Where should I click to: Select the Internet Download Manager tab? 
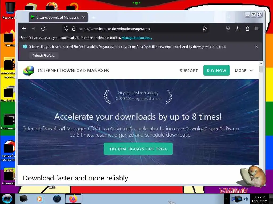coord(58,17)
